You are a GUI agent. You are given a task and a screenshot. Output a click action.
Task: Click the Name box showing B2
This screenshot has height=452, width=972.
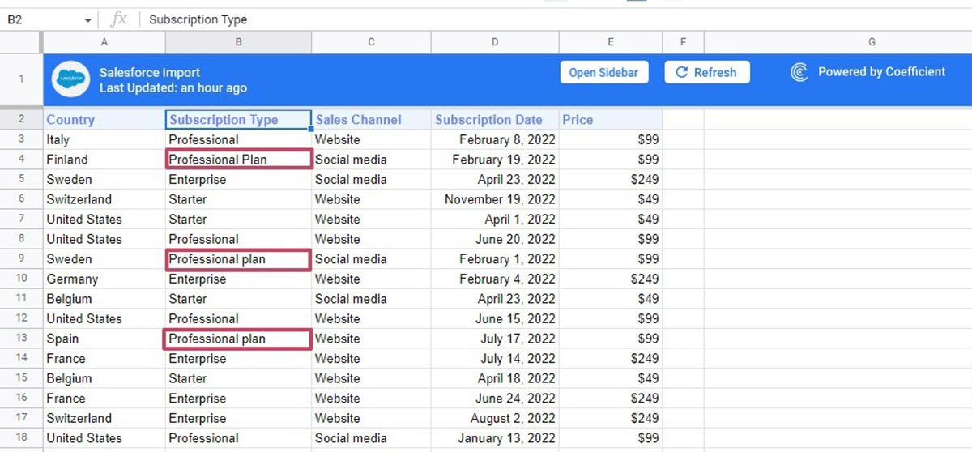click(x=40, y=19)
